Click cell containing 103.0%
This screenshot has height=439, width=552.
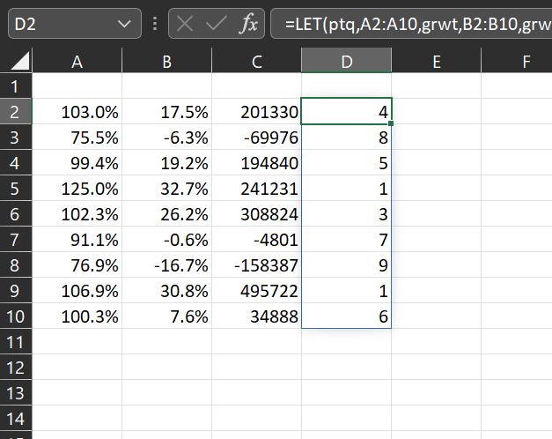point(77,111)
